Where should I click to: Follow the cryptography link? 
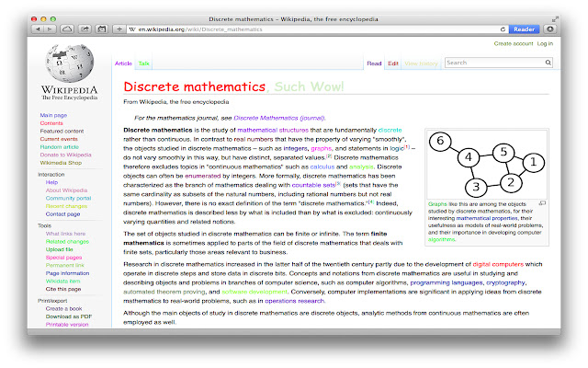(x=505, y=282)
